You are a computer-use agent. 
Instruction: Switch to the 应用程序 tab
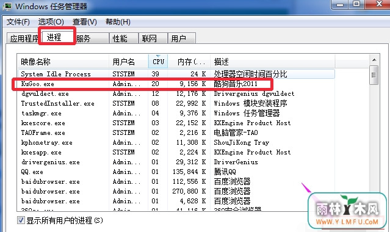pyautogui.click(x=23, y=38)
